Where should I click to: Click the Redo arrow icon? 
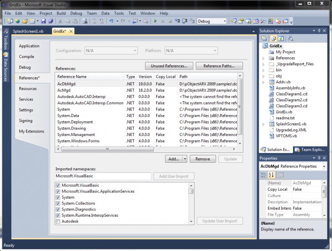(123, 21)
